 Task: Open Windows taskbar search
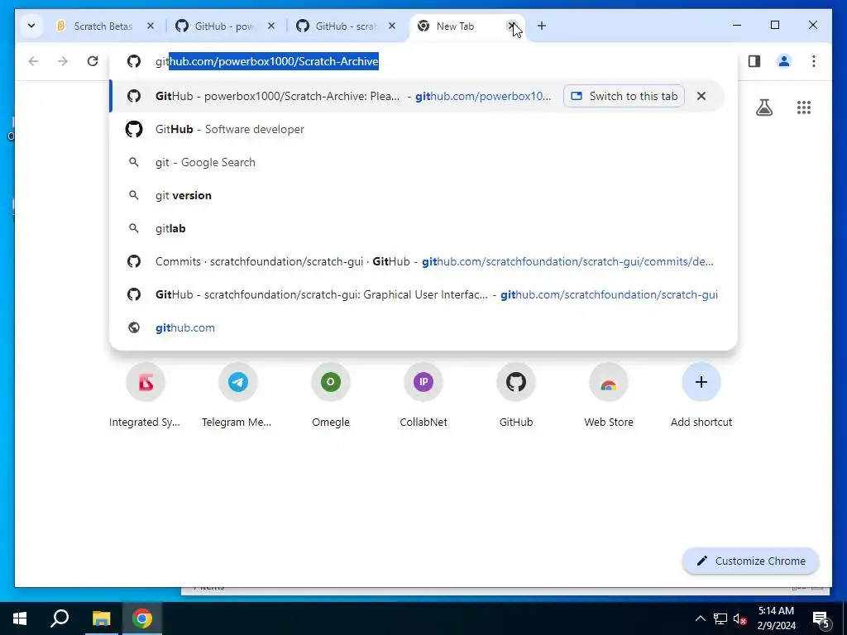tap(60, 618)
